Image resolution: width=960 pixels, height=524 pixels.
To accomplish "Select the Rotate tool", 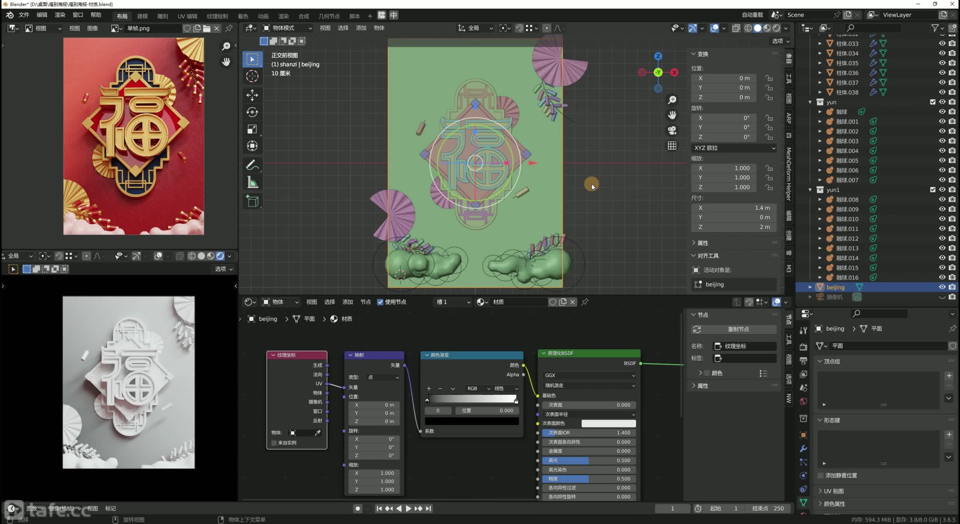I will [252, 112].
